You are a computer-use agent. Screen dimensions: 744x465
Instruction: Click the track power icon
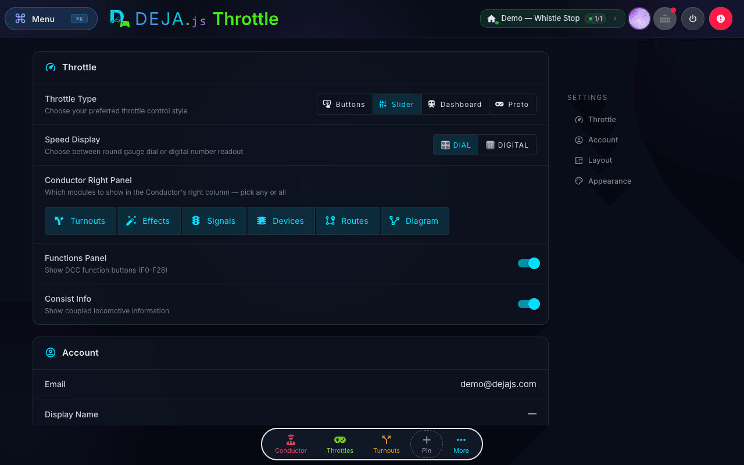click(x=693, y=19)
